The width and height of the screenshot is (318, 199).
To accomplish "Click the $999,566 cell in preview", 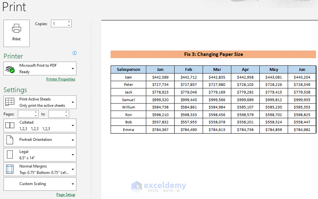I will pos(217,100).
